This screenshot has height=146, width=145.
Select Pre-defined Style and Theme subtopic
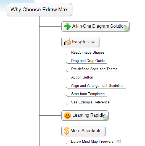click(x=94, y=69)
